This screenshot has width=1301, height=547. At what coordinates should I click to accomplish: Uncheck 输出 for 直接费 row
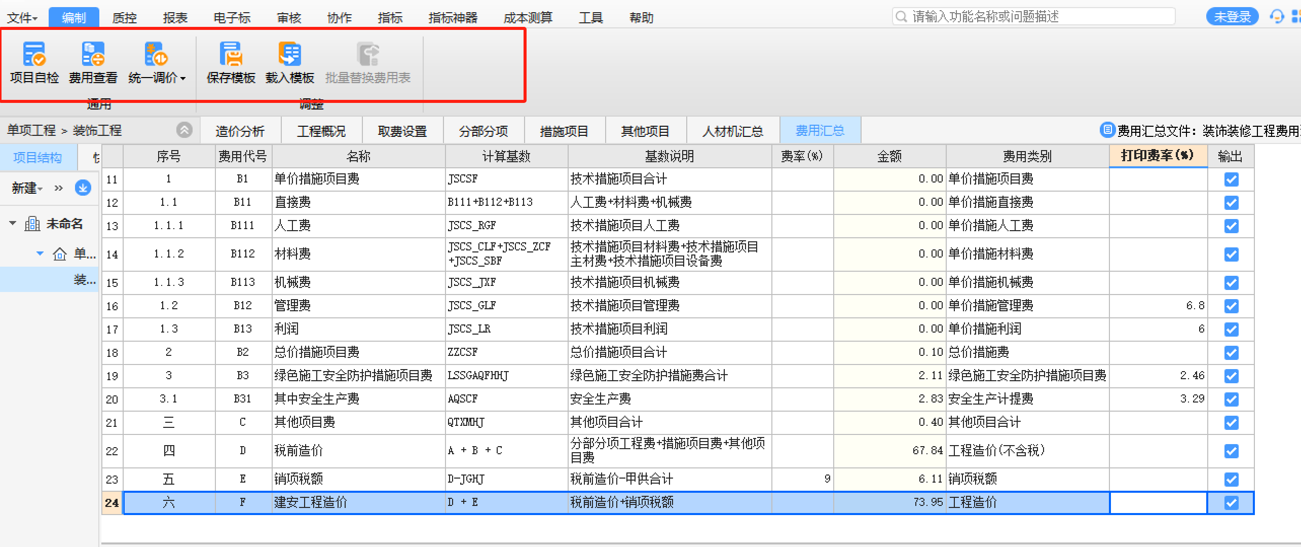pos(1231,202)
